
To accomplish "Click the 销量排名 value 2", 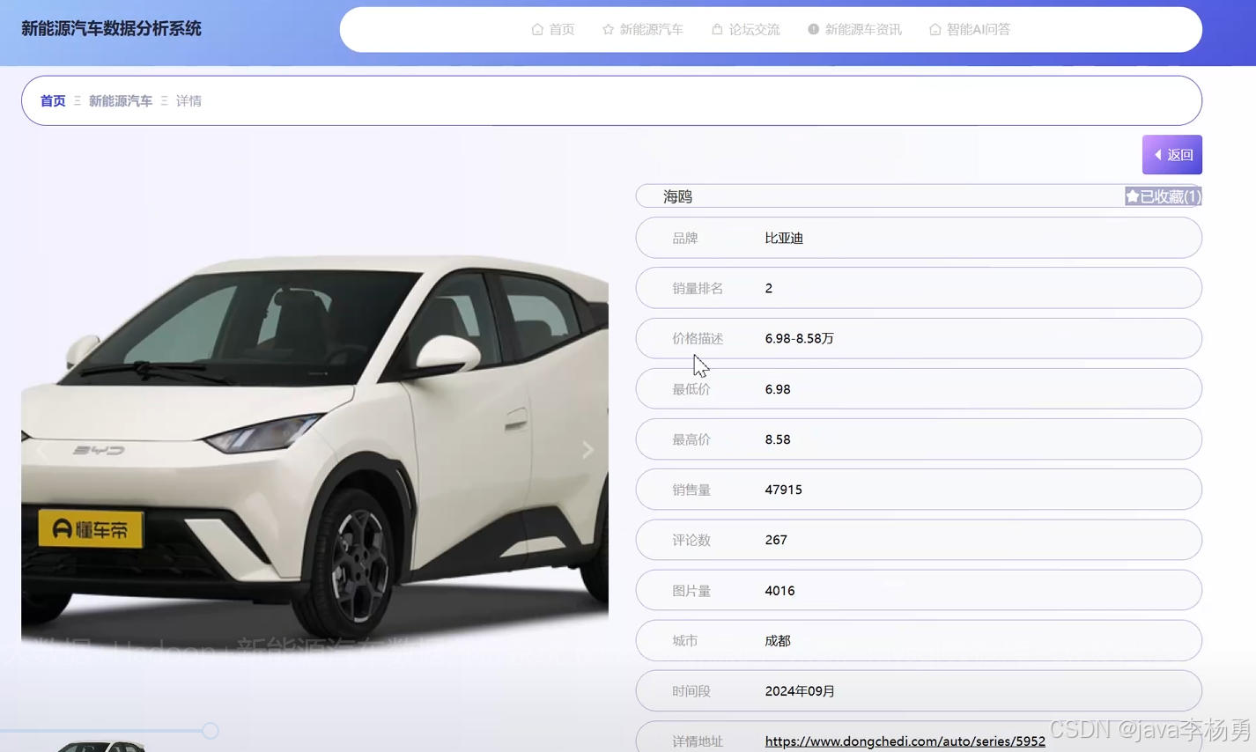I will click(x=769, y=288).
